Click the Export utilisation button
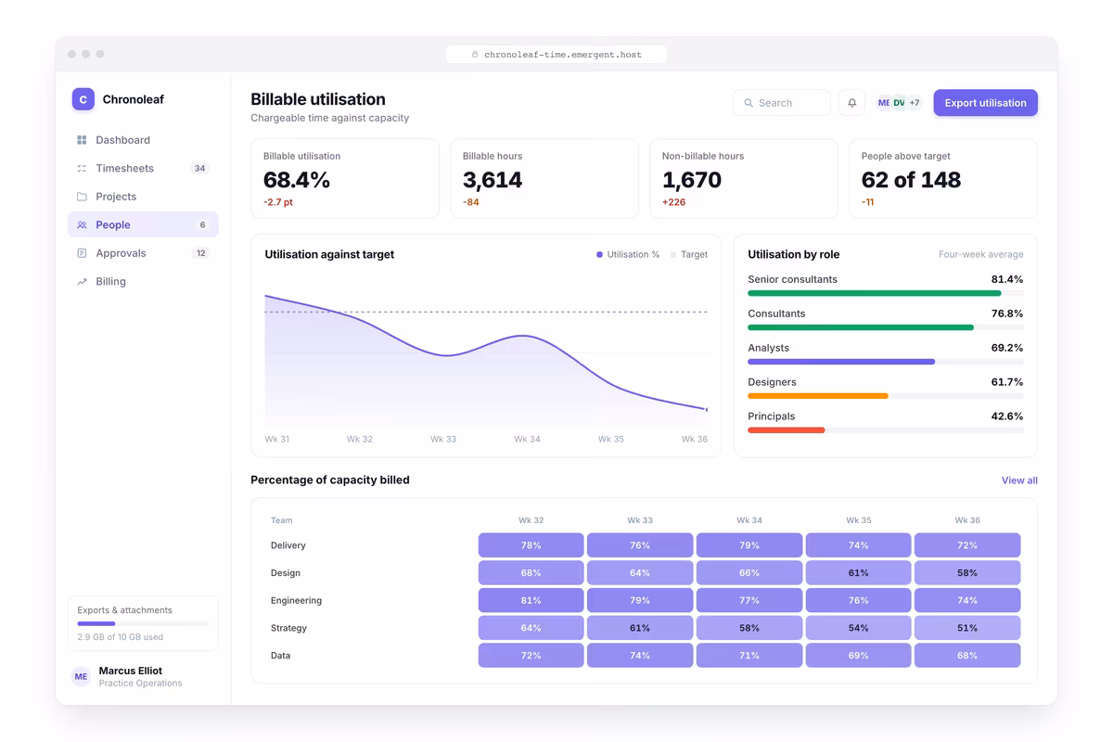Image resolution: width=1113 pixels, height=742 pixels. [x=985, y=103]
